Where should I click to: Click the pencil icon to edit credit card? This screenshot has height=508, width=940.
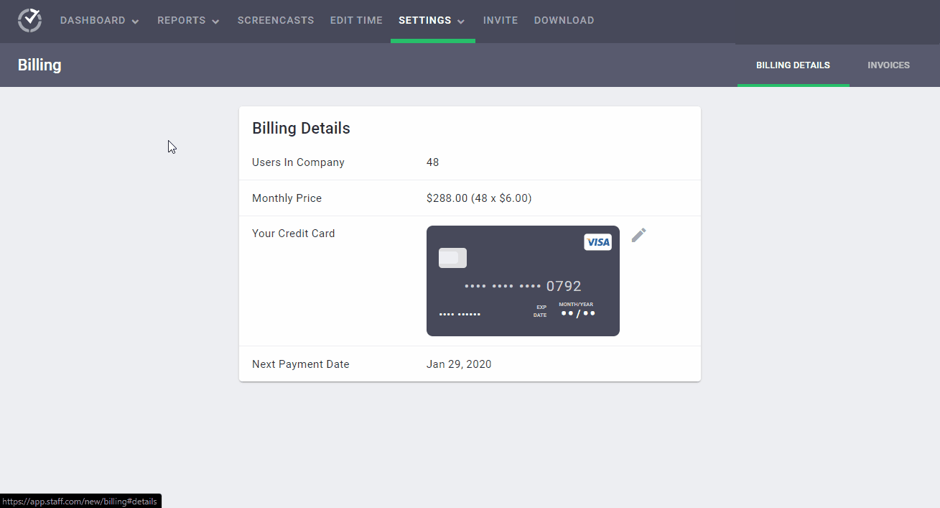tap(638, 235)
